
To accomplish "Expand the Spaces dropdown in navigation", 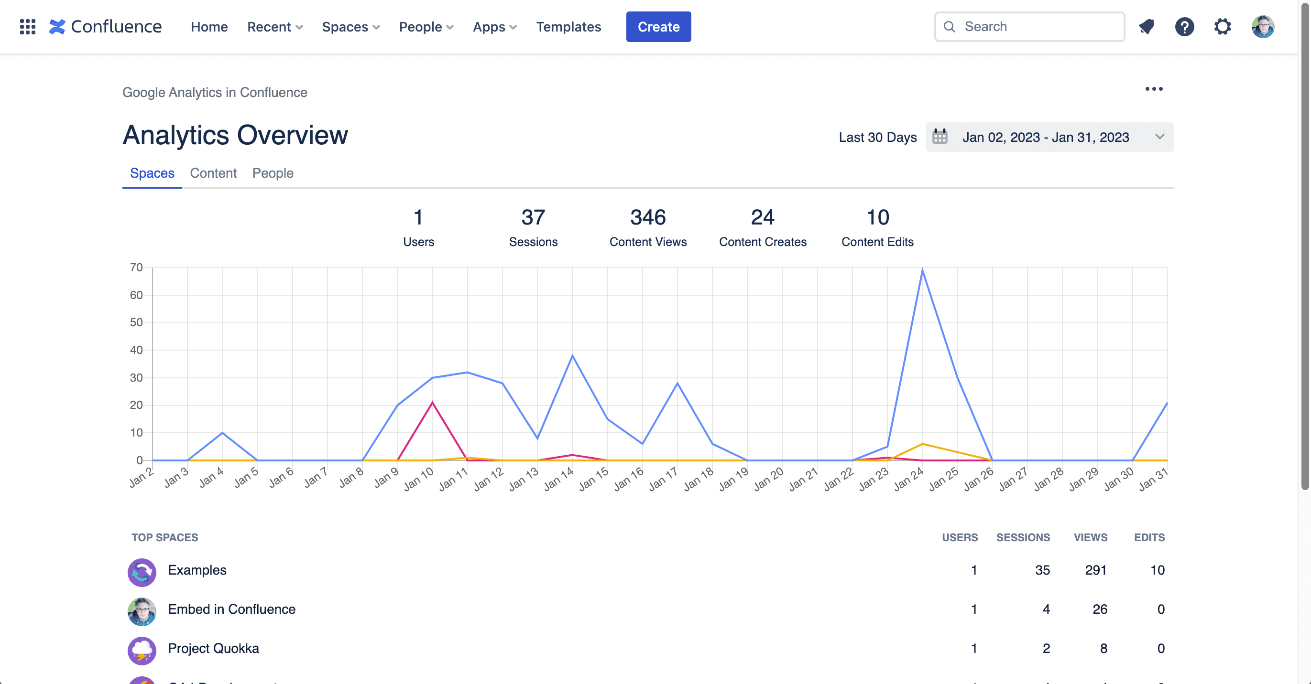I will [350, 26].
